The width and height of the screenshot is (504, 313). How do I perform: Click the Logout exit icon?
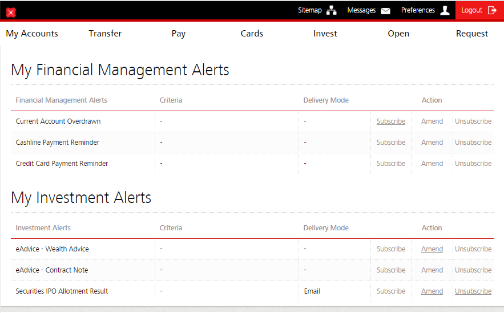[x=492, y=10]
